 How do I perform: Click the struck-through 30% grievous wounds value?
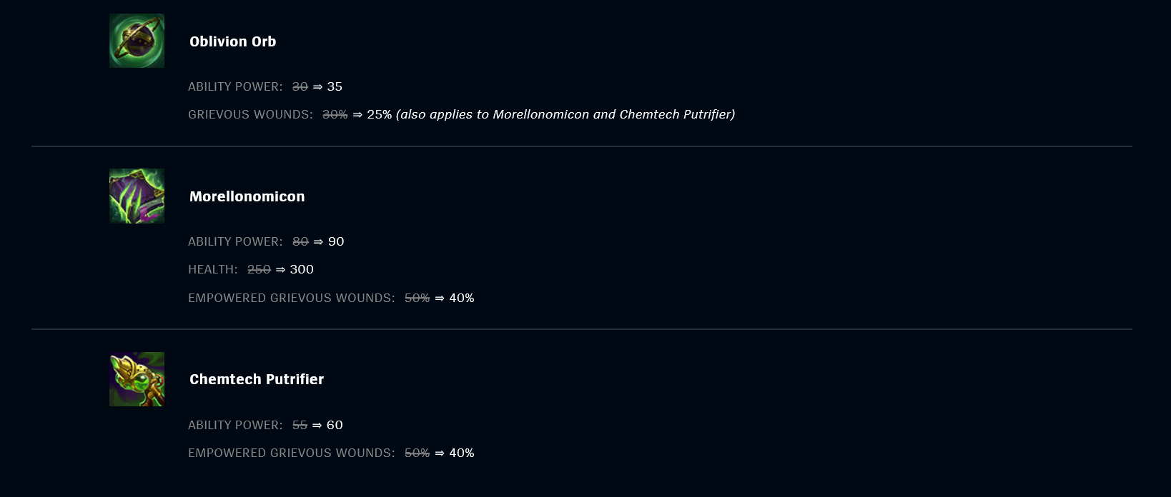point(335,114)
